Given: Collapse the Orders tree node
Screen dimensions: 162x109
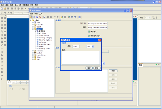Looking at the screenshot, I should pyautogui.click(x=33, y=29).
